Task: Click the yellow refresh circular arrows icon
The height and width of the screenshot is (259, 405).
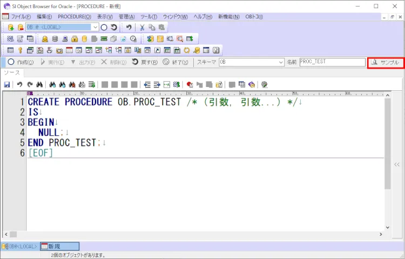Action: click(186, 50)
